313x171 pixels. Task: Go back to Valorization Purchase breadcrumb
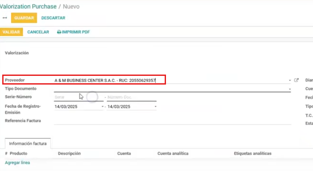point(28,6)
